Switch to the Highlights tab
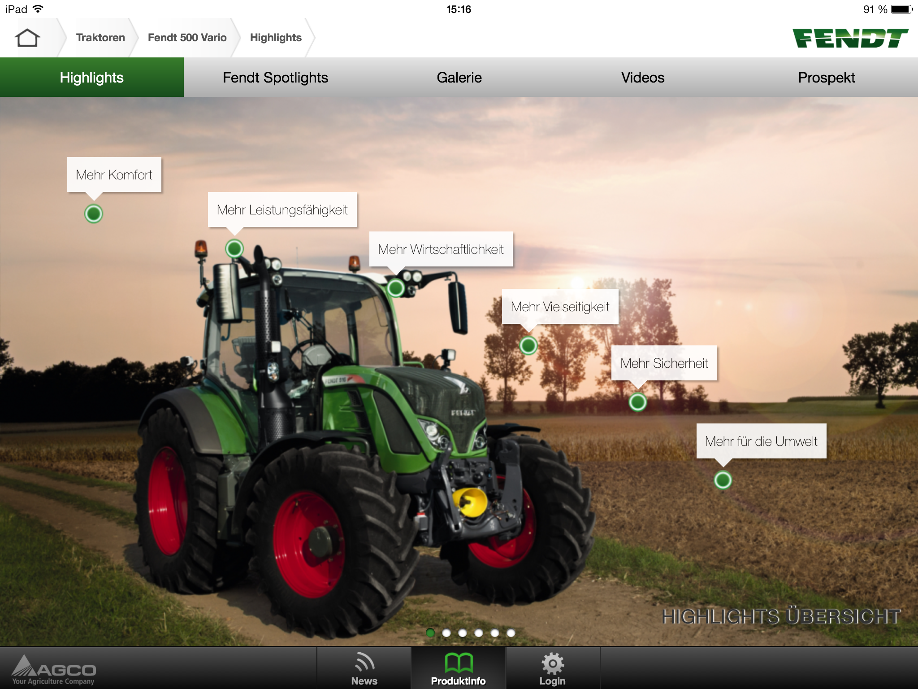This screenshot has height=689, width=918. click(92, 77)
